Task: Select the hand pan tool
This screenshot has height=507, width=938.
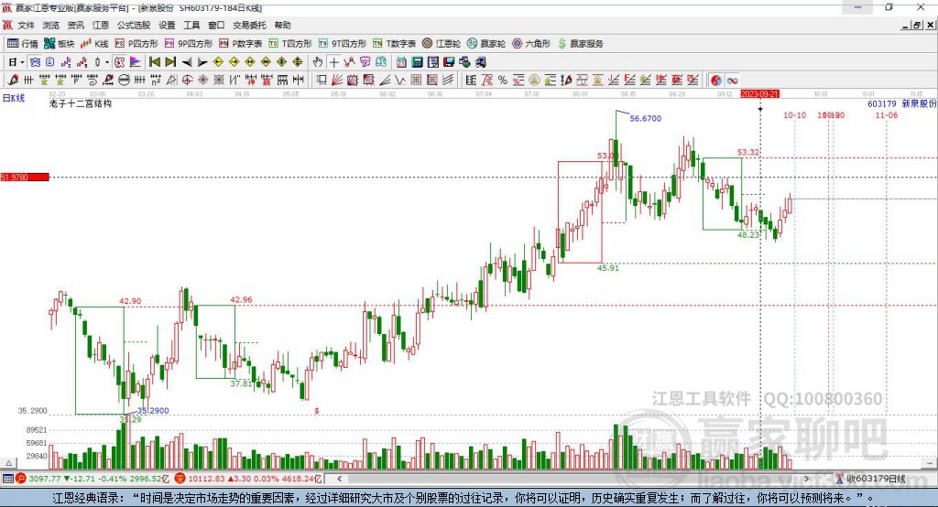Action: tap(318, 62)
